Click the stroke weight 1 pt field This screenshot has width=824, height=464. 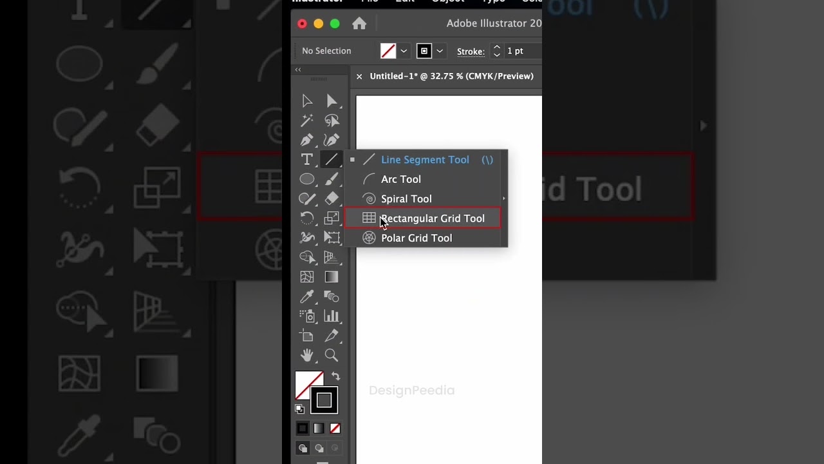point(523,51)
